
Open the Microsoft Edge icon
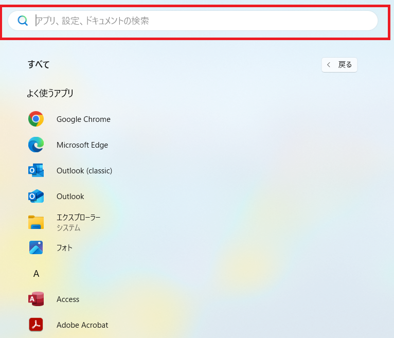click(x=36, y=145)
